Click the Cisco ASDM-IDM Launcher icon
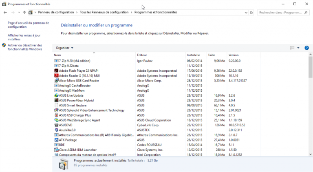Screen dimensions: 313x172 [56, 150]
